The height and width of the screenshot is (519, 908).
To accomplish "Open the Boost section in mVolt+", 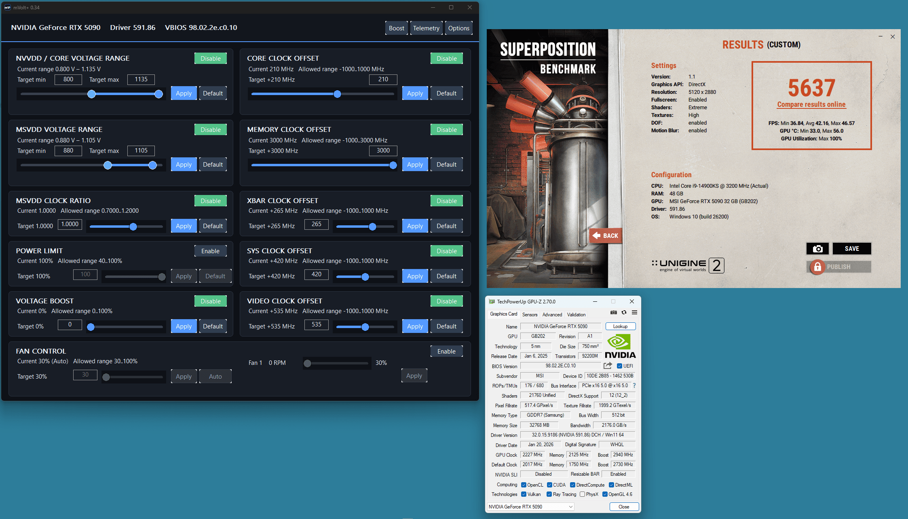I will (x=396, y=28).
